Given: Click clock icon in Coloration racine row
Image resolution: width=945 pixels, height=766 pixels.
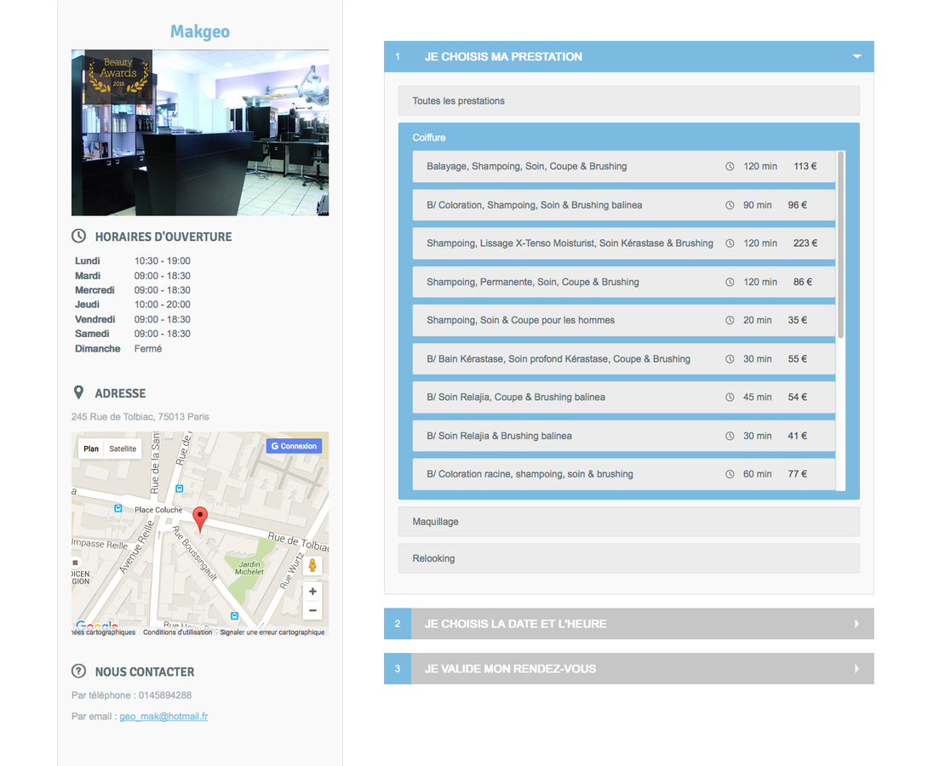Looking at the screenshot, I should click(x=730, y=474).
